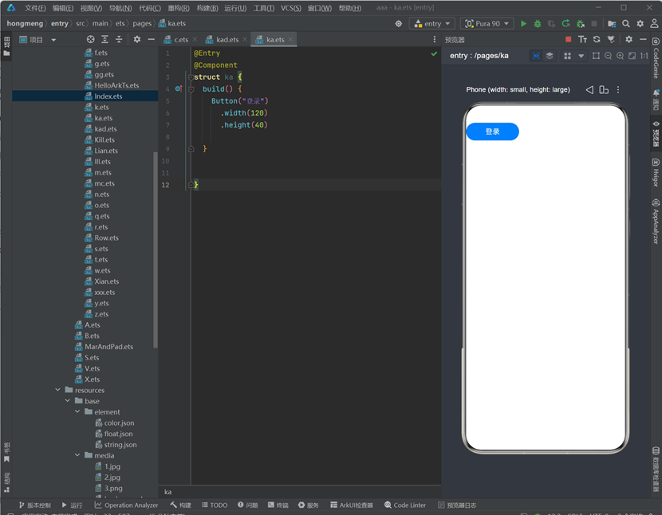The height and width of the screenshot is (515, 662).
Task: Open the Code Linter tool window
Action: click(x=405, y=505)
